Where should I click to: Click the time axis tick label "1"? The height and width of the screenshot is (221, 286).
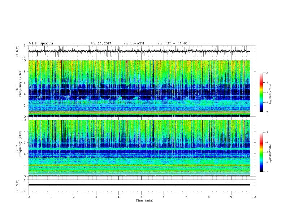click(51, 197)
